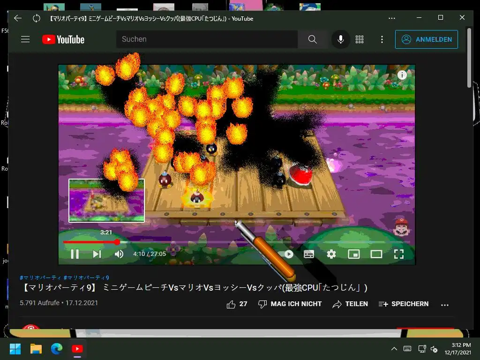480x360 pixels.
Task: Pause the video
Action: coord(75,254)
